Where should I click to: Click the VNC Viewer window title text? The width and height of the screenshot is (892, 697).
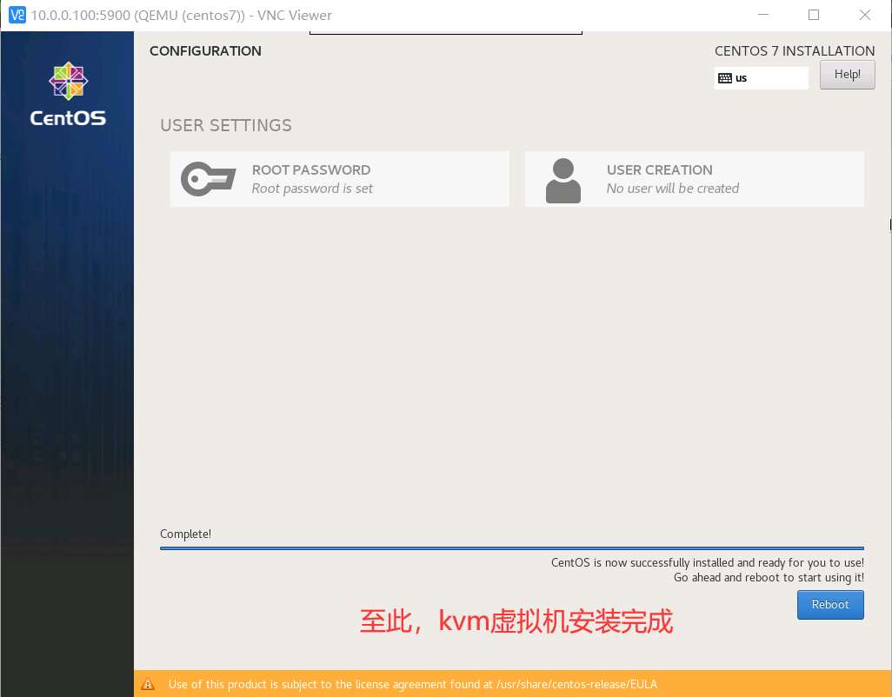click(182, 16)
